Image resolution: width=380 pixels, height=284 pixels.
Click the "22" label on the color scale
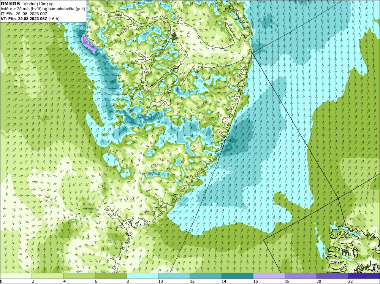pos(350,281)
